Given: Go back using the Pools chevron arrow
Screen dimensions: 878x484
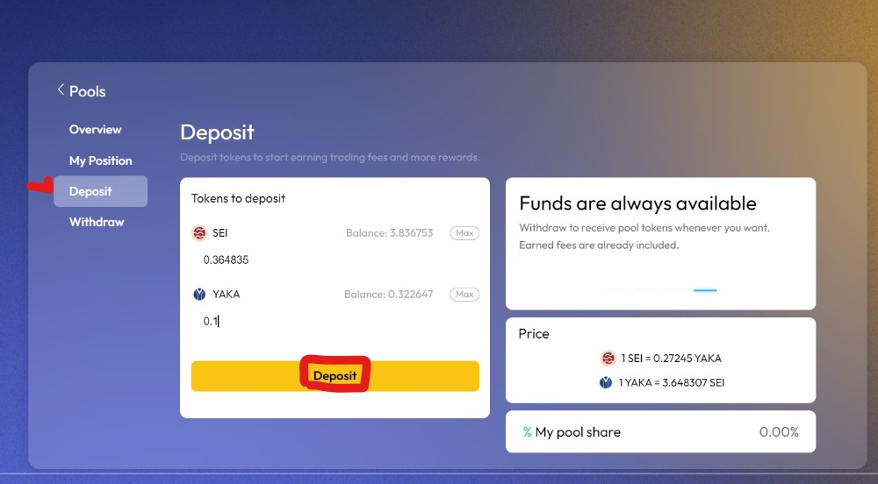Looking at the screenshot, I should click(x=61, y=89).
